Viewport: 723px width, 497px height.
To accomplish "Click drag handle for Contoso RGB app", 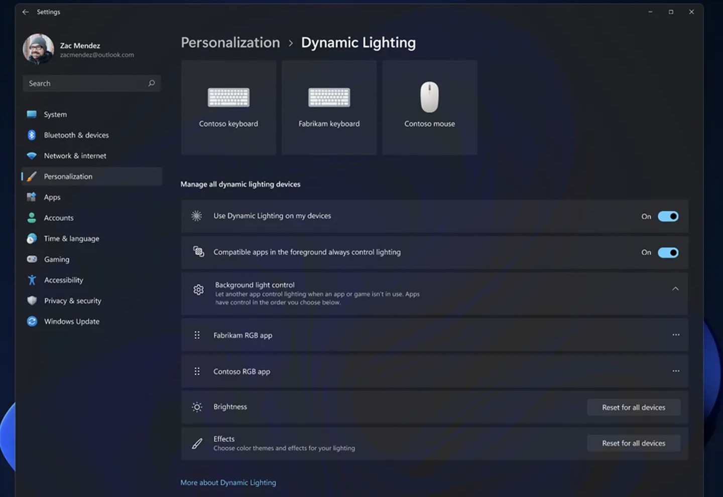I will tap(197, 371).
